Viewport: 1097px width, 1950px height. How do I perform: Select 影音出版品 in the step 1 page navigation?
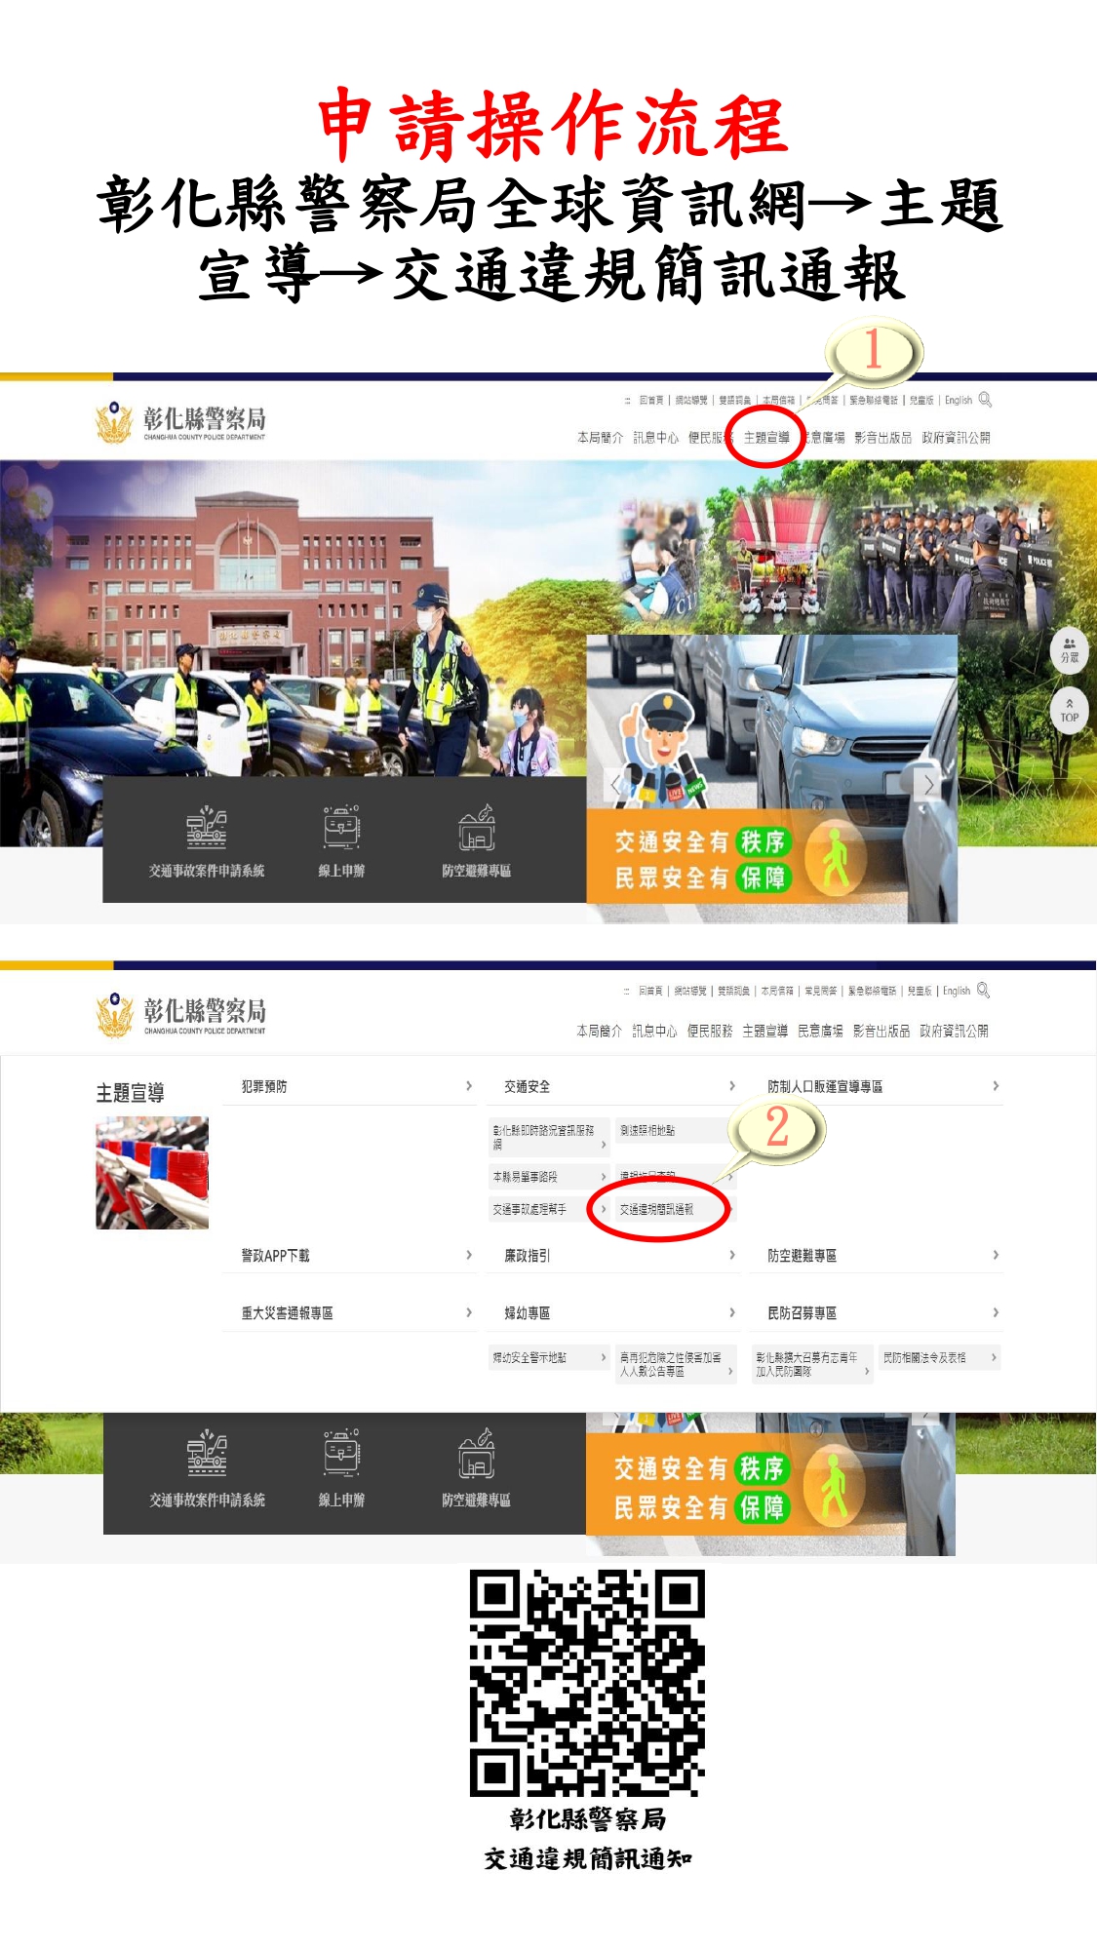[883, 438]
